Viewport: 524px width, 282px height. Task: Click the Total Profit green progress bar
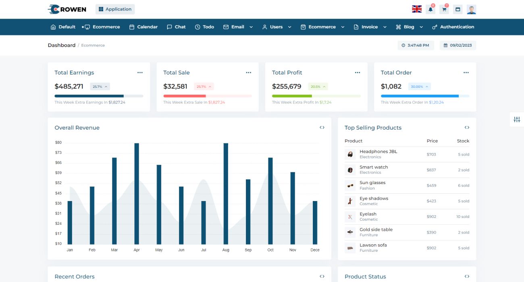(x=292, y=96)
